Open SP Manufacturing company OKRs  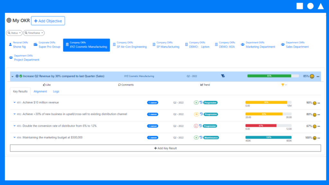point(166,45)
